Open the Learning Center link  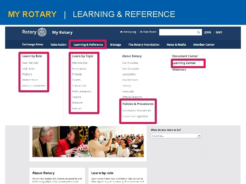click(x=184, y=63)
